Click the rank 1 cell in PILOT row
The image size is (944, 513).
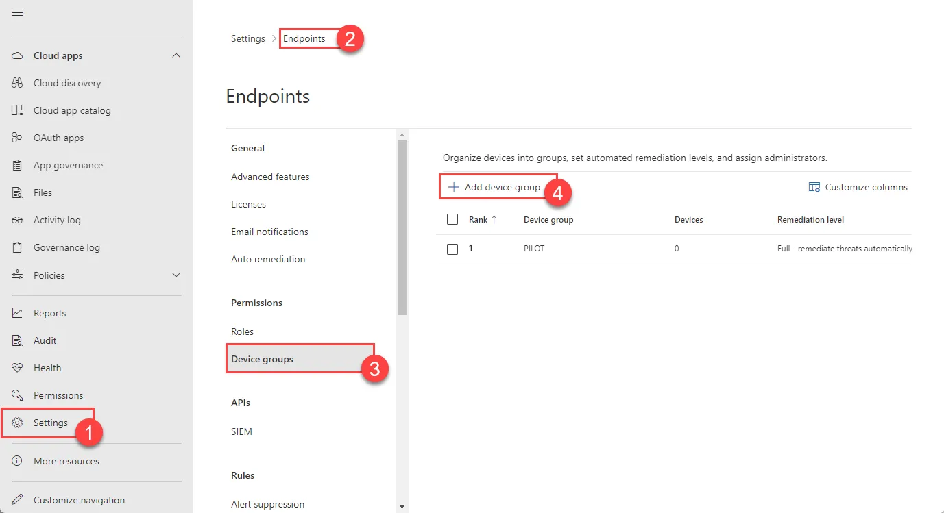[x=471, y=249]
